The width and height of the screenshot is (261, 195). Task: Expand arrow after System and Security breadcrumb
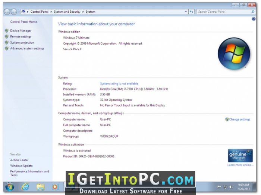83,12
